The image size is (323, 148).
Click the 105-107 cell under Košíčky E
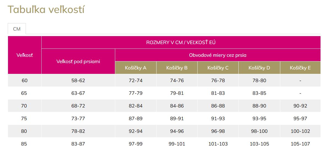coord(300,144)
